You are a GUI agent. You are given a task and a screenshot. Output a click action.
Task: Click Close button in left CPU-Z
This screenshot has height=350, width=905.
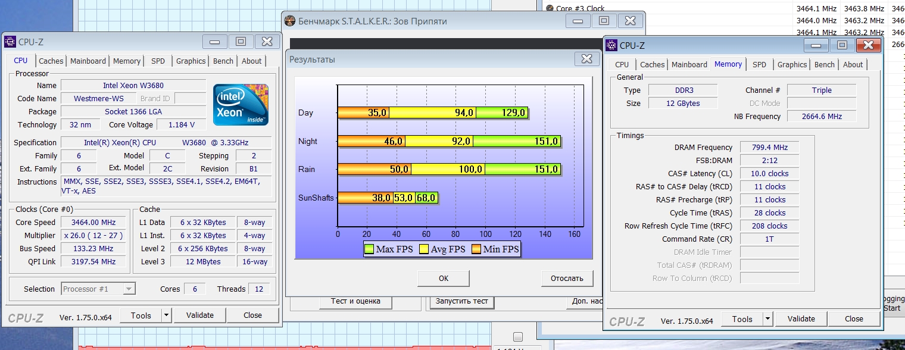coord(253,315)
